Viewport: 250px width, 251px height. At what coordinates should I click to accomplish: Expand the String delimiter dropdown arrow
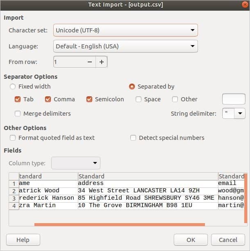click(x=239, y=114)
